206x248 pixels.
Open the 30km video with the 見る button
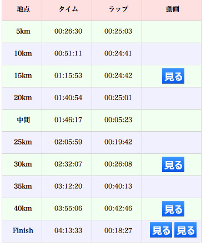click(173, 164)
